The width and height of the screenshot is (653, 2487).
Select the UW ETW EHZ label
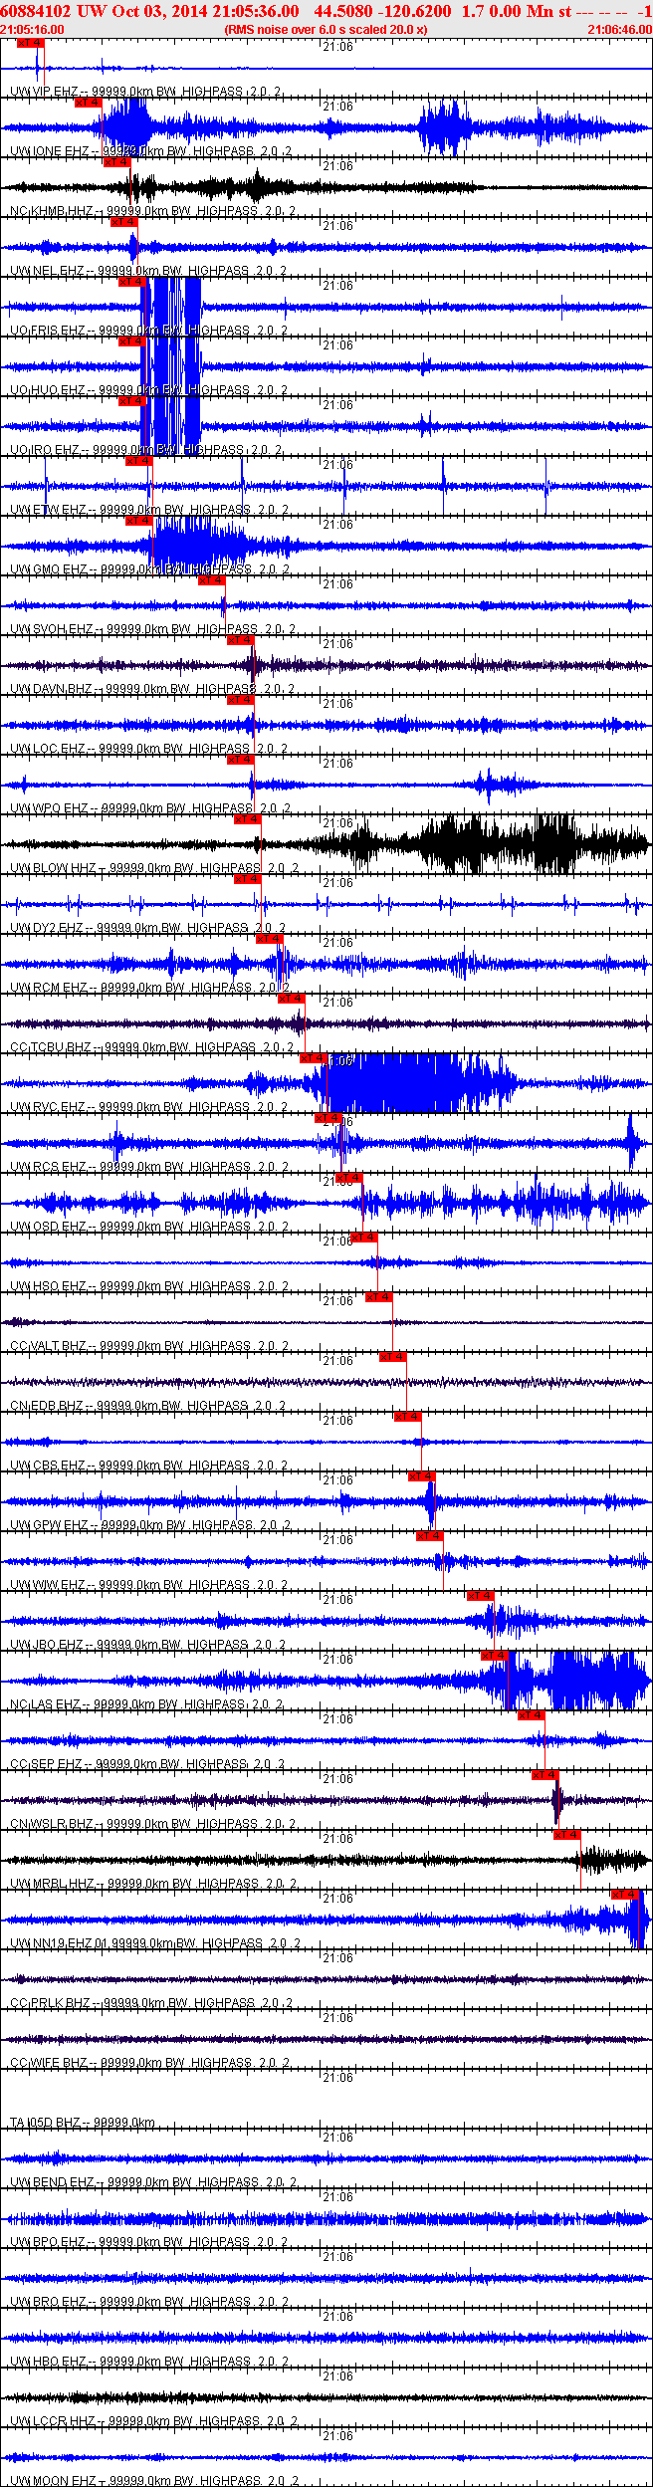click(x=149, y=510)
